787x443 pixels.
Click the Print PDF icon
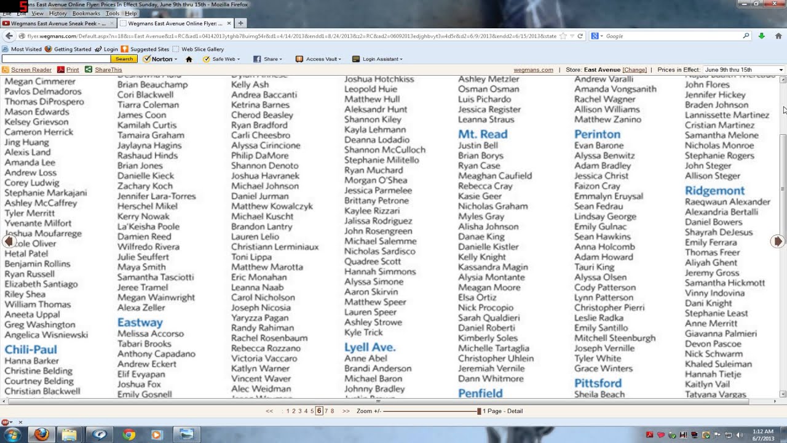pos(61,70)
